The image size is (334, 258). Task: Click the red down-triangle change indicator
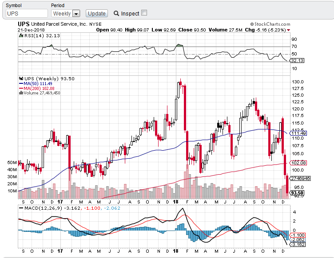288,30
